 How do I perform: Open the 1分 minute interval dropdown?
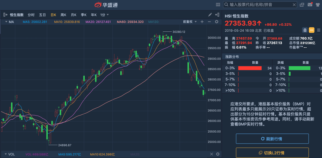pyautogui.click(x=104, y=15)
